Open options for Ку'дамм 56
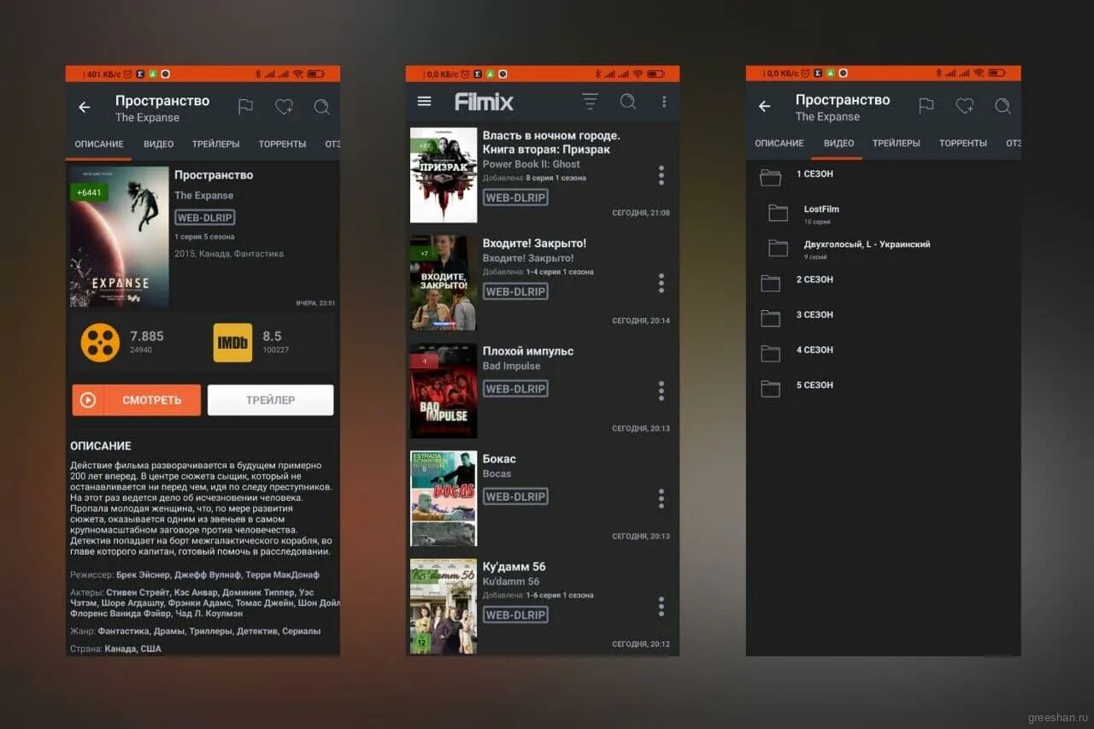Image resolution: width=1094 pixels, height=729 pixels. (661, 607)
